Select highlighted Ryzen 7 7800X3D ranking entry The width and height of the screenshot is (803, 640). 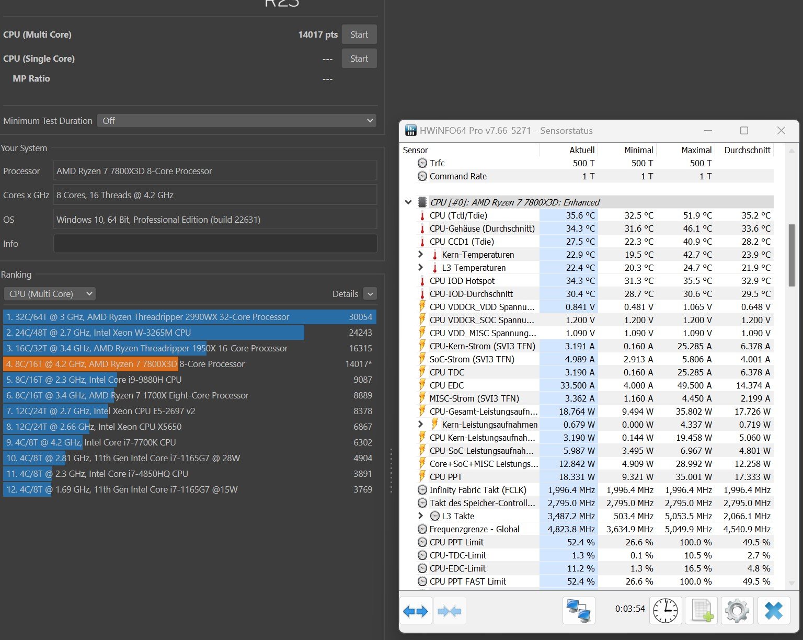point(189,364)
